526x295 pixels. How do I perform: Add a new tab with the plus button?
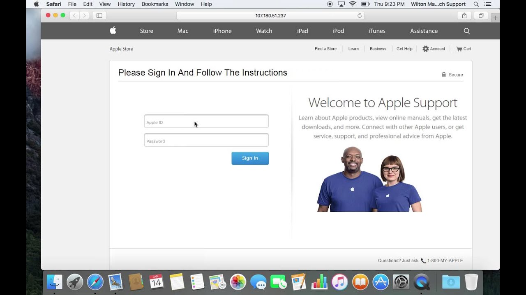[x=495, y=18]
